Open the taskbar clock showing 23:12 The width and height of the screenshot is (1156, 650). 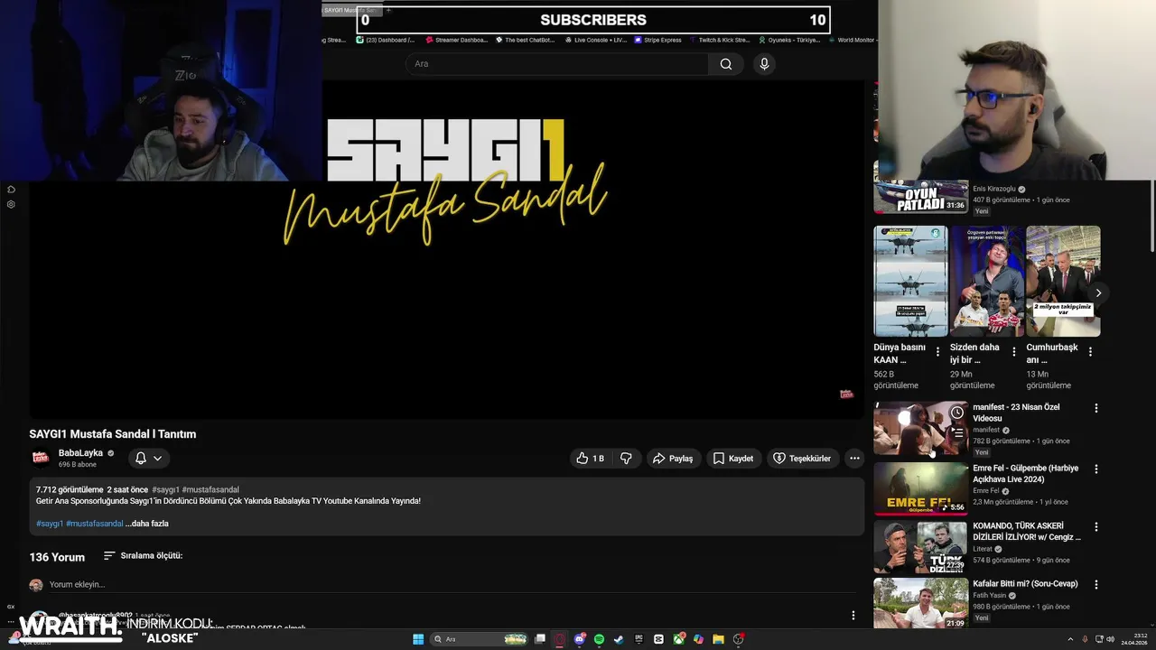[1134, 639]
